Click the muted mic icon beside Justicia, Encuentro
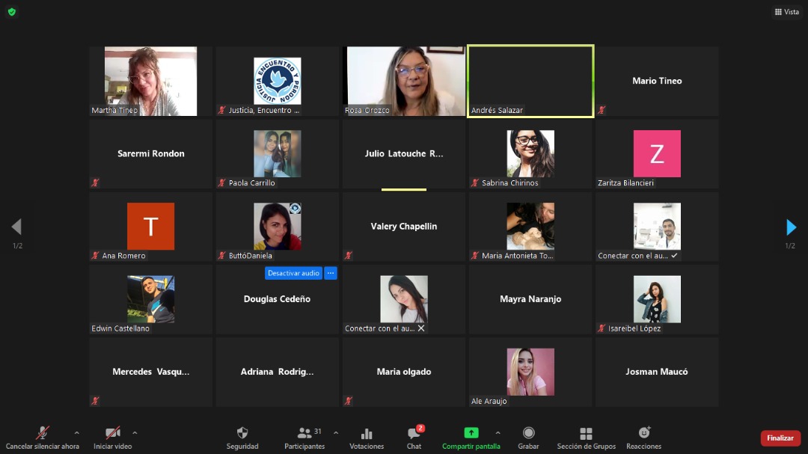The width and height of the screenshot is (808, 454). 222,110
